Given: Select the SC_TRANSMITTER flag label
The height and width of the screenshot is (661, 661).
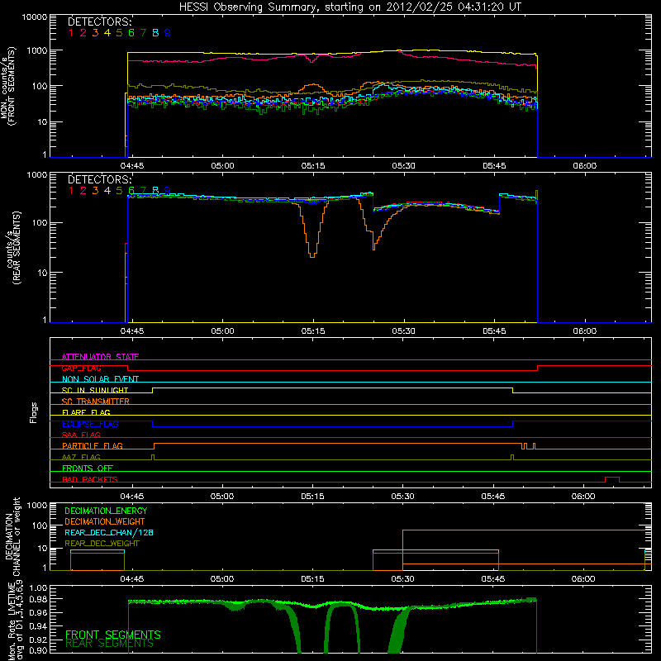Looking at the screenshot, I should point(95,402).
